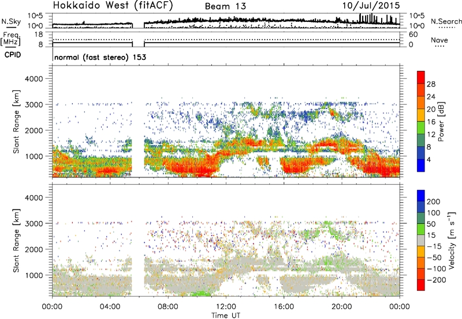Click the 'Time UT' axis label

[226, 315]
